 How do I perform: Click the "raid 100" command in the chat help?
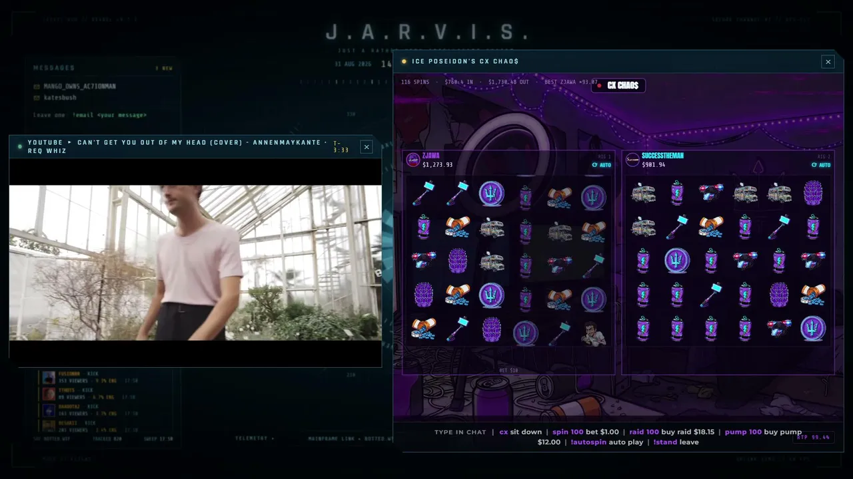pos(644,432)
